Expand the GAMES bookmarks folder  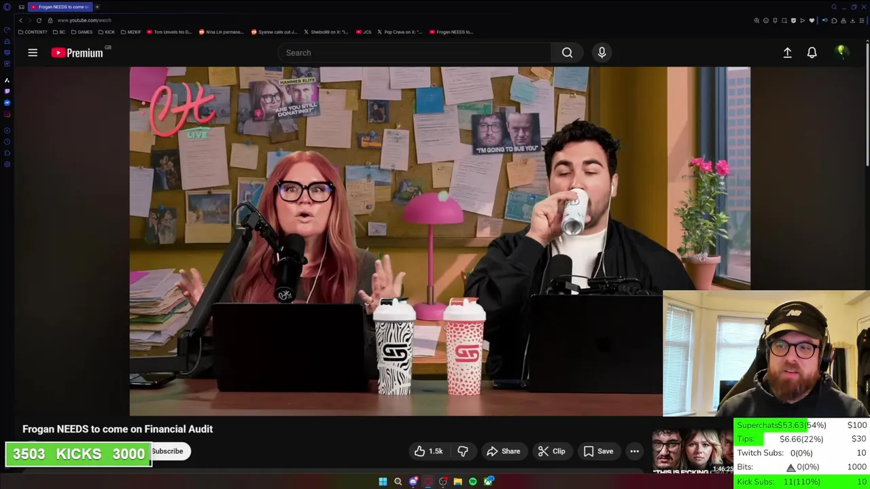click(82, 32)
